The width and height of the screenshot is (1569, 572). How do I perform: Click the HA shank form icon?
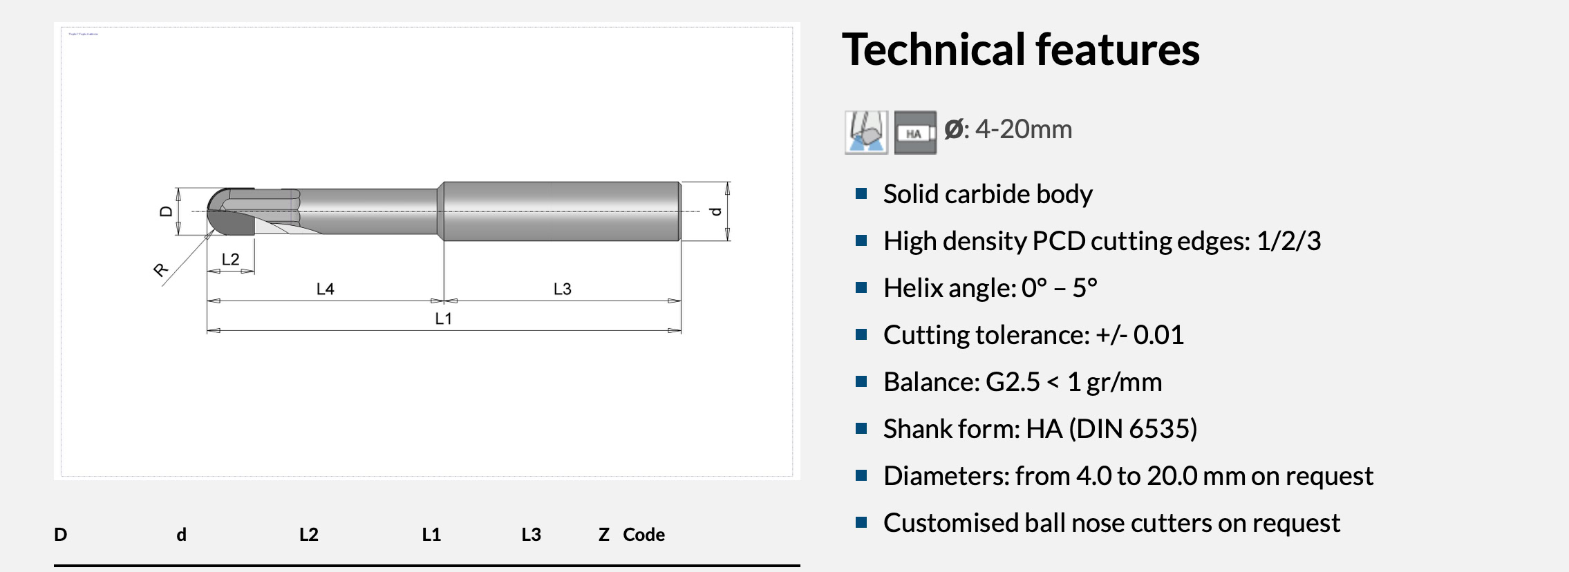tap(915, 133)
